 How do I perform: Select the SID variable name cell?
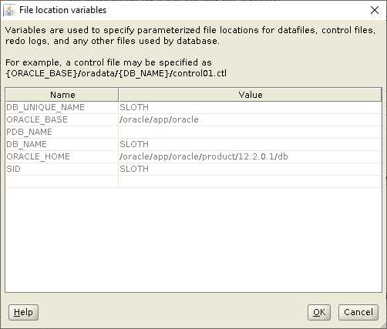coord(62,169)
